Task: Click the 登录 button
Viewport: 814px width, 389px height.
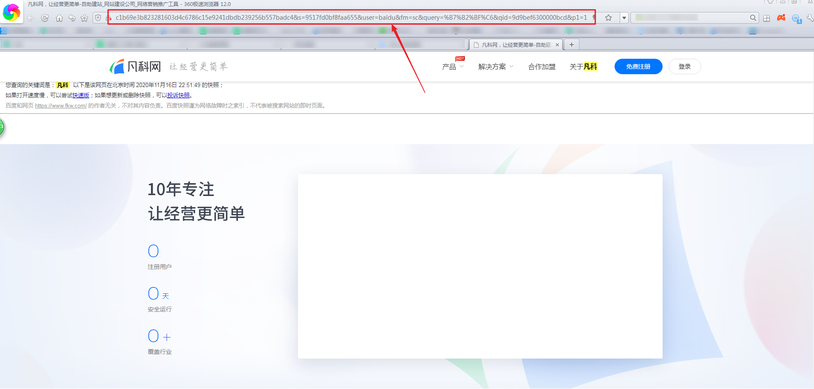Action: (x=684, y=66)
